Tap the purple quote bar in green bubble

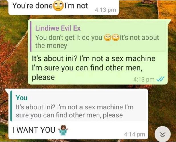[31, 36]
